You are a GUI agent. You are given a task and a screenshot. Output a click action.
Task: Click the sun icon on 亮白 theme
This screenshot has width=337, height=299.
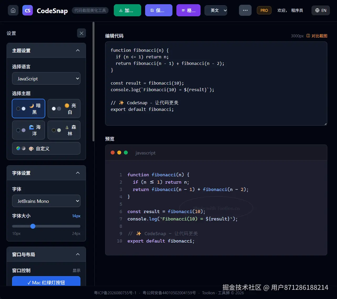(x=67, y=106)
